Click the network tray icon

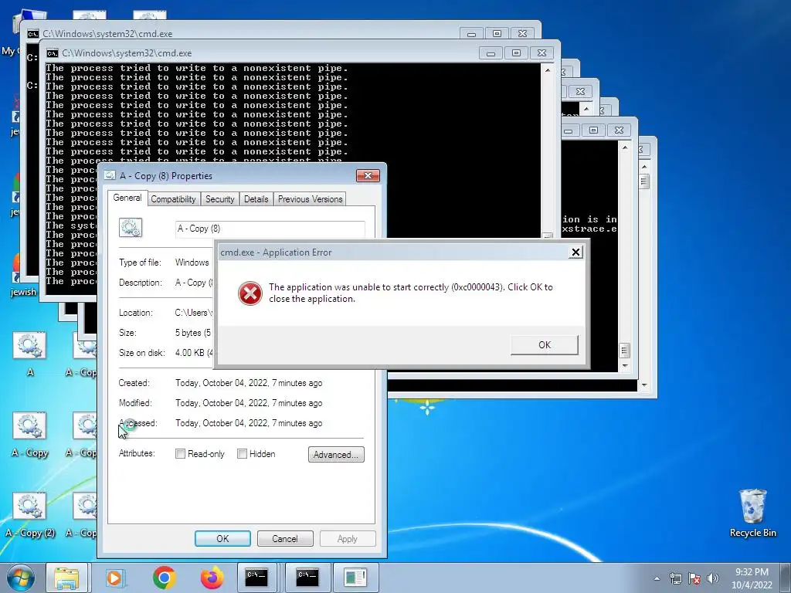coord(675,578)
